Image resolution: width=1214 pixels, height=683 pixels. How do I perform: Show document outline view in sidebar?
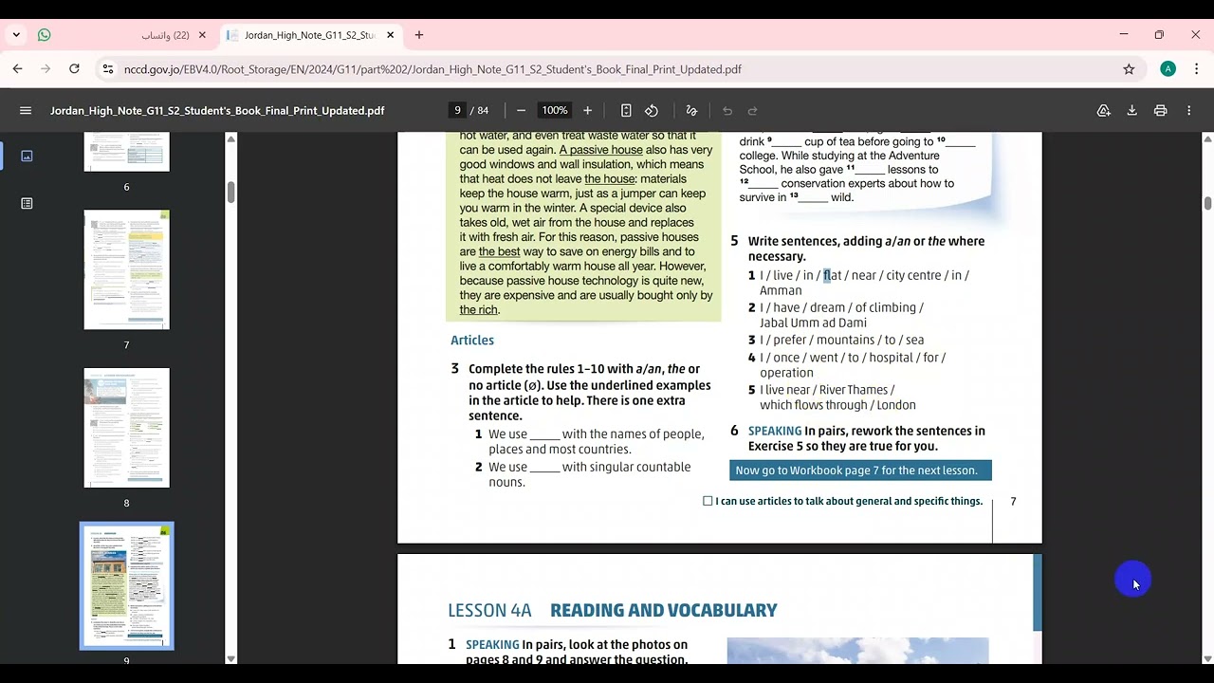pos(27,203)
